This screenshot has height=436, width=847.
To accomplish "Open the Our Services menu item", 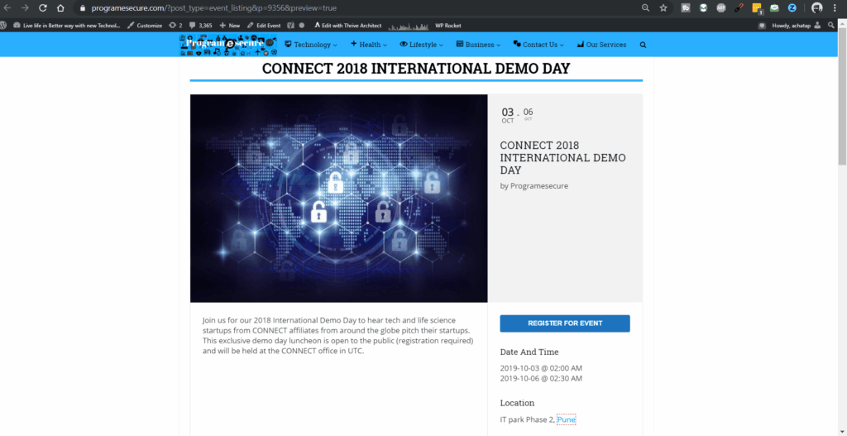I will [601, 45].
